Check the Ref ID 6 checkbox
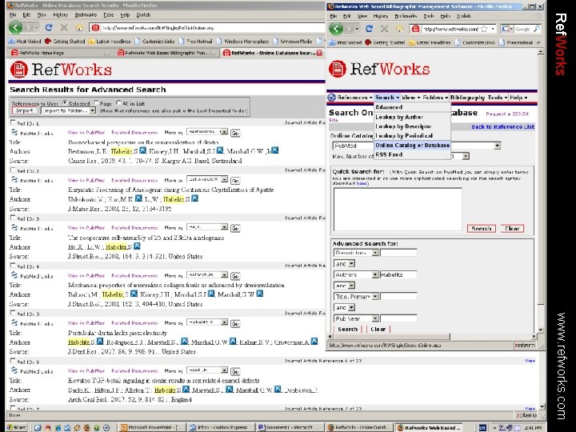Image resolution: width=576 pixels, height=432 pixels. click(x=13, y=361)
